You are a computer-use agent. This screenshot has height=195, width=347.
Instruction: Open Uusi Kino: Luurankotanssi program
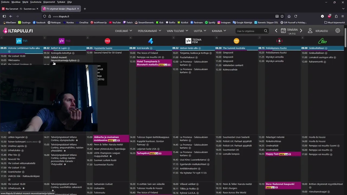click(x=193, y=160)
